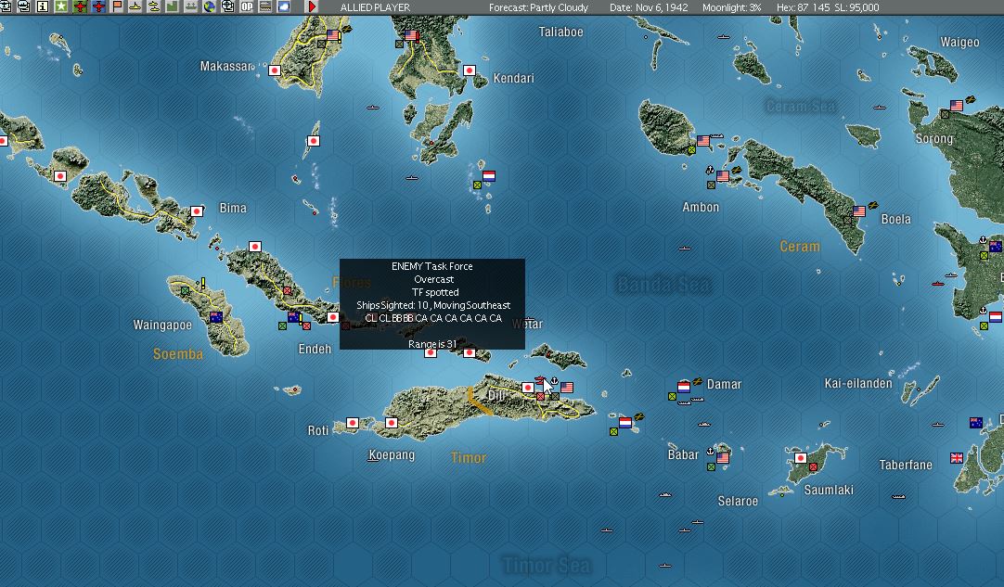This screenshot has height=587, width=1004.
Task: Click the 'Timor' island label
Action: tap(469, 458)
